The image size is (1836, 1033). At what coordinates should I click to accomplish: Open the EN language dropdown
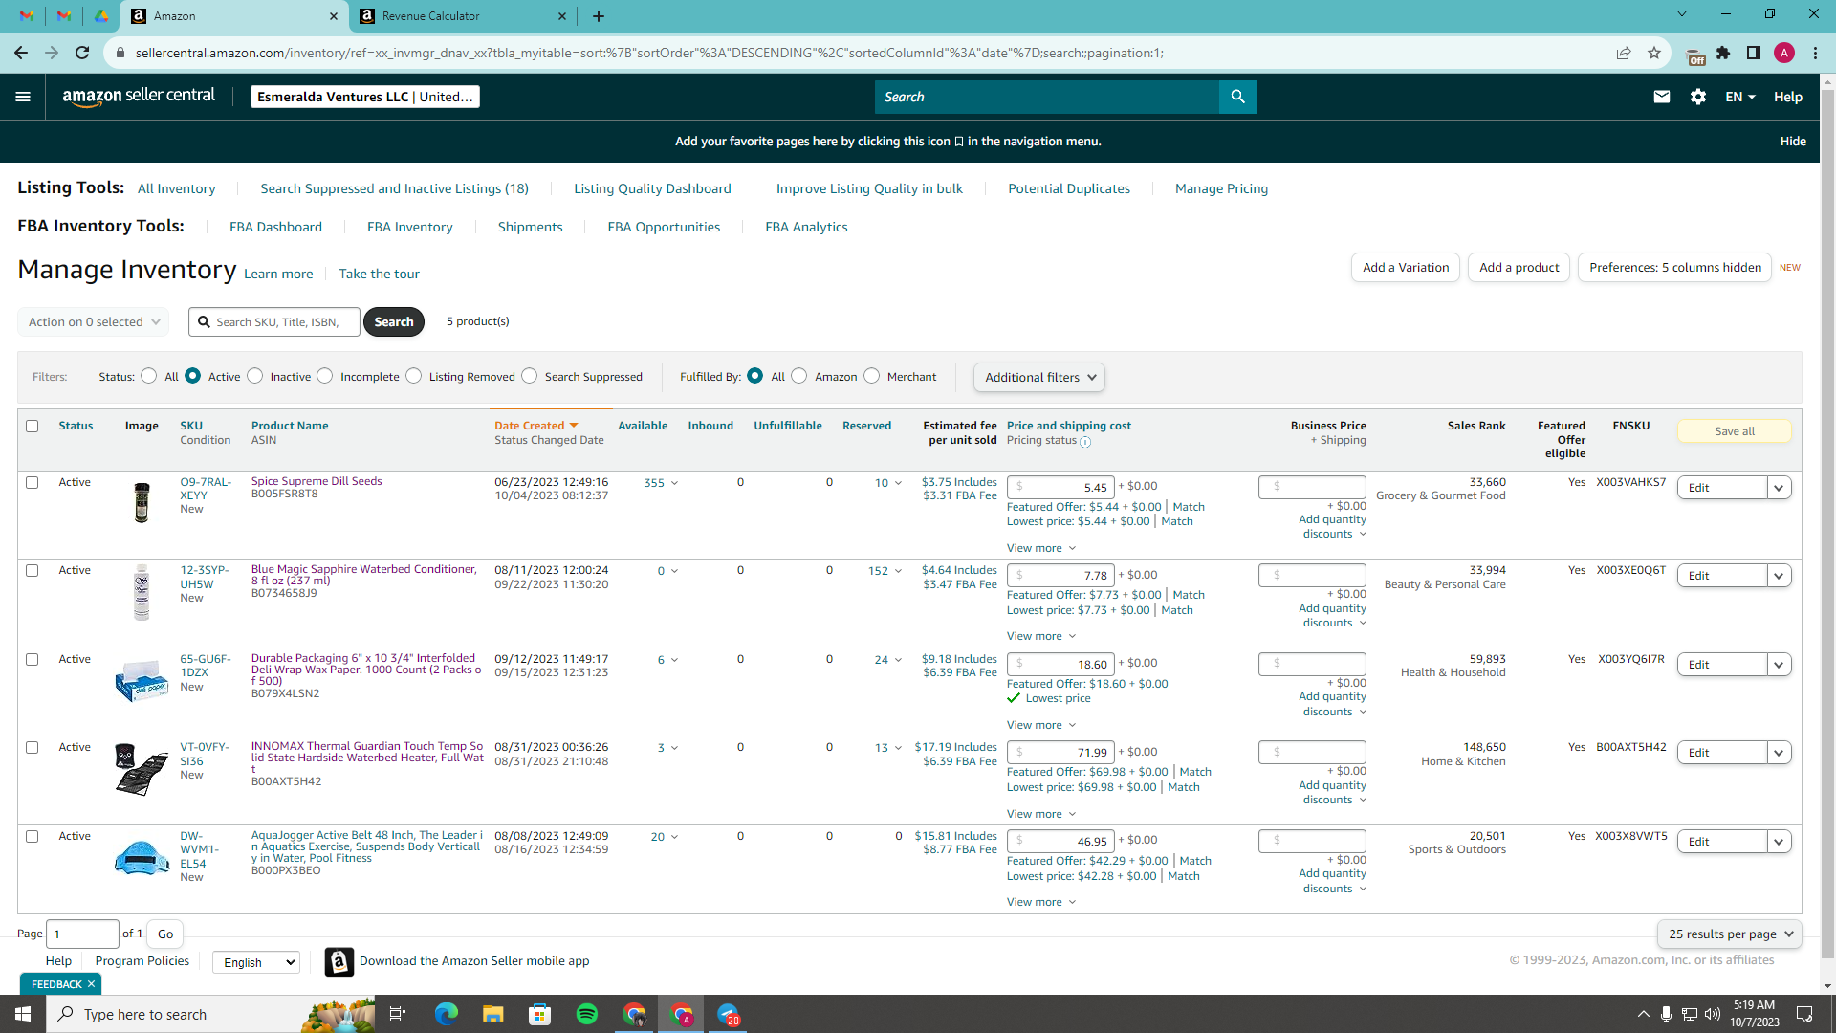(x=1740, y=97)
